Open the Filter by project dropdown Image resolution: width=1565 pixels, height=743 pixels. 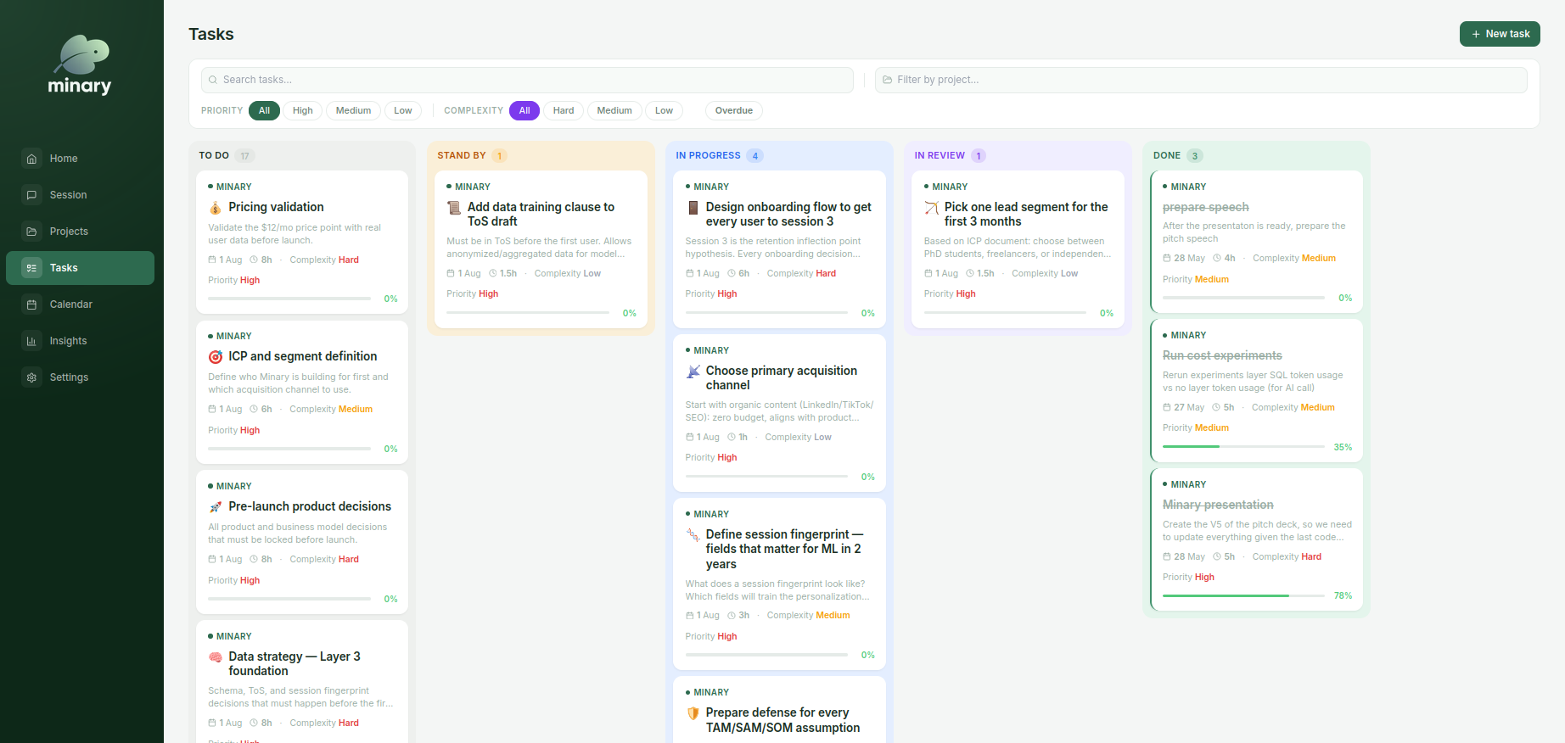click(1201, 80)
